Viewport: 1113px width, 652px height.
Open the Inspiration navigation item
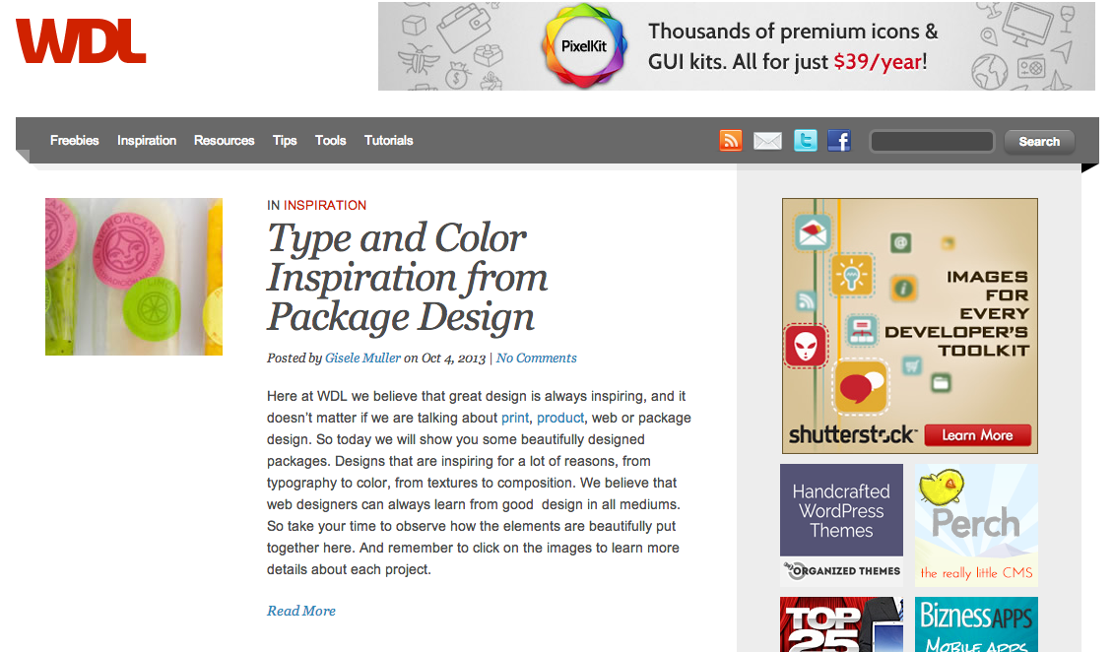(146, 140)
